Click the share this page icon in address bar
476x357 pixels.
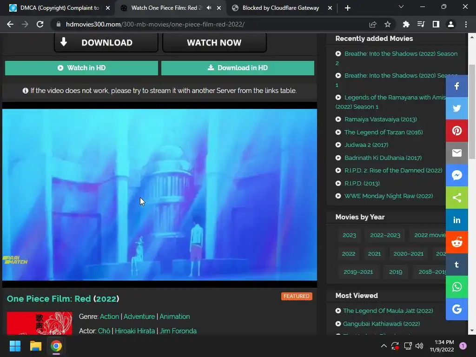point(372,24)
